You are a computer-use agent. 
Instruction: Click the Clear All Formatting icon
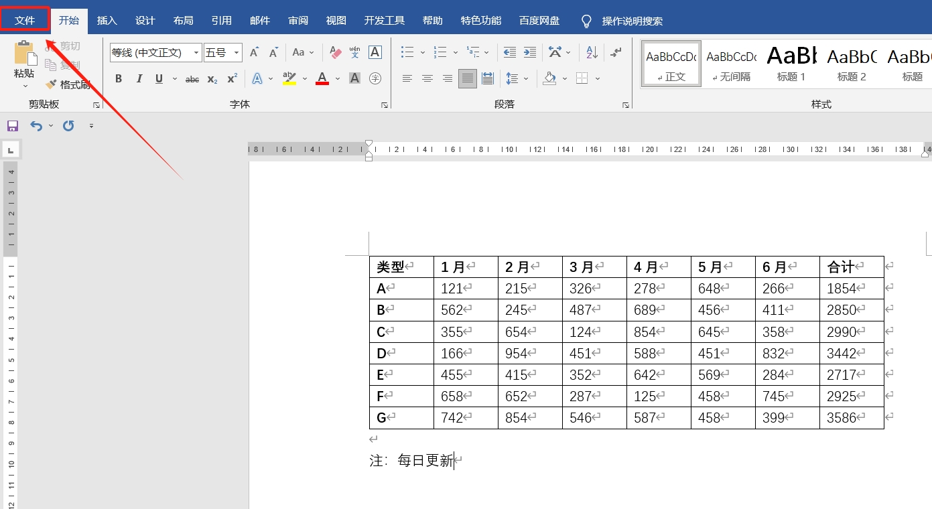(334, 52)
